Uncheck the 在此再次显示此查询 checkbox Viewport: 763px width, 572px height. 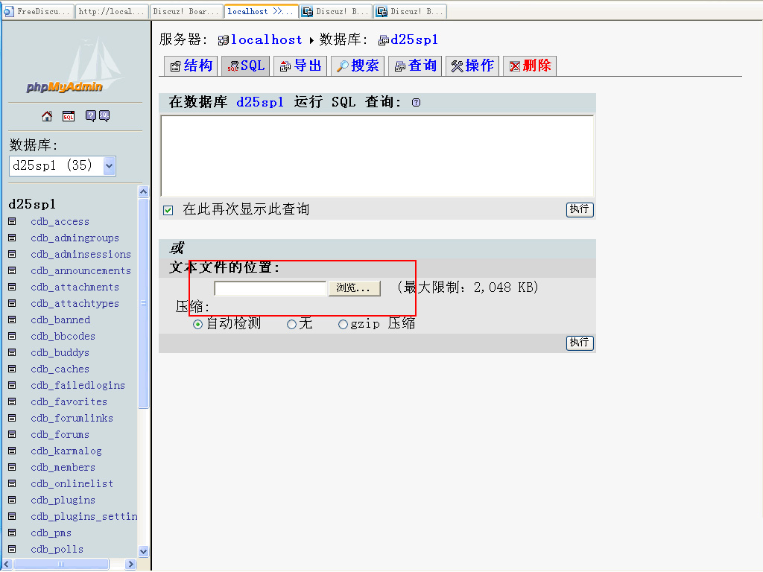tap(168, 210)
